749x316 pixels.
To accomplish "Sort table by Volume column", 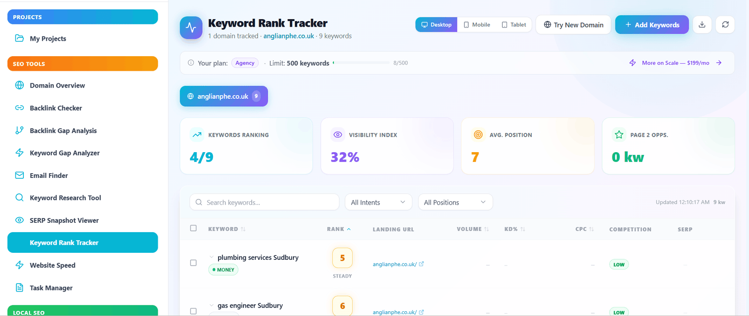I will [473, 229].
